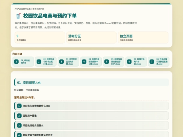183x137 pixels.
Task: Click list item 项目执行者负责什么
Action: [x=91, y=125]
